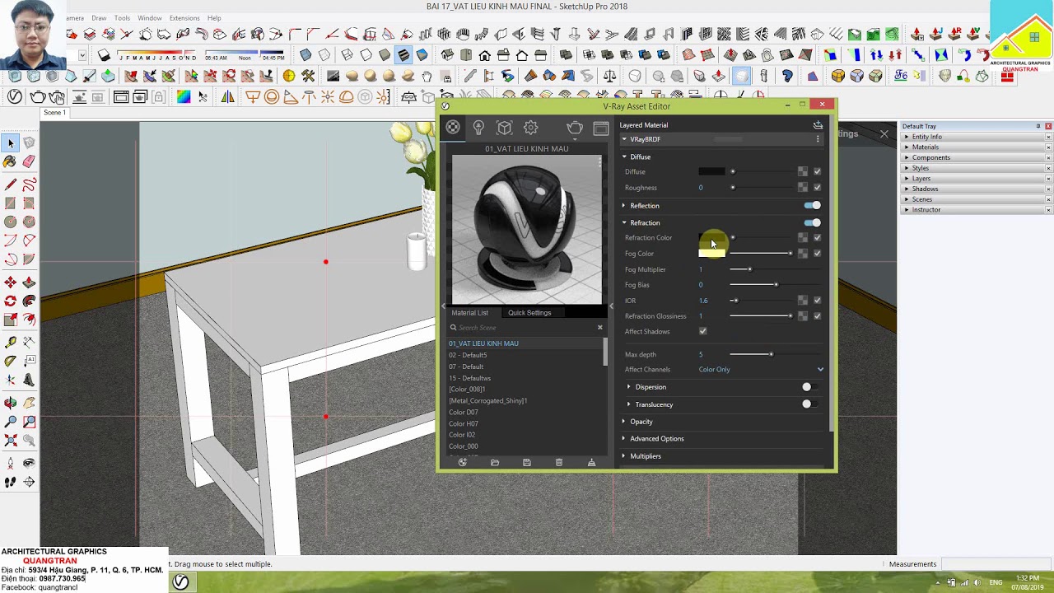Select the Orbit camera tool
This screenshot has width=1054, height=593.
[11, 403]
